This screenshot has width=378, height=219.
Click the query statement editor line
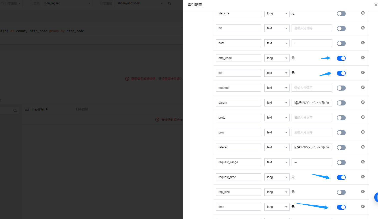coord(91,31)
